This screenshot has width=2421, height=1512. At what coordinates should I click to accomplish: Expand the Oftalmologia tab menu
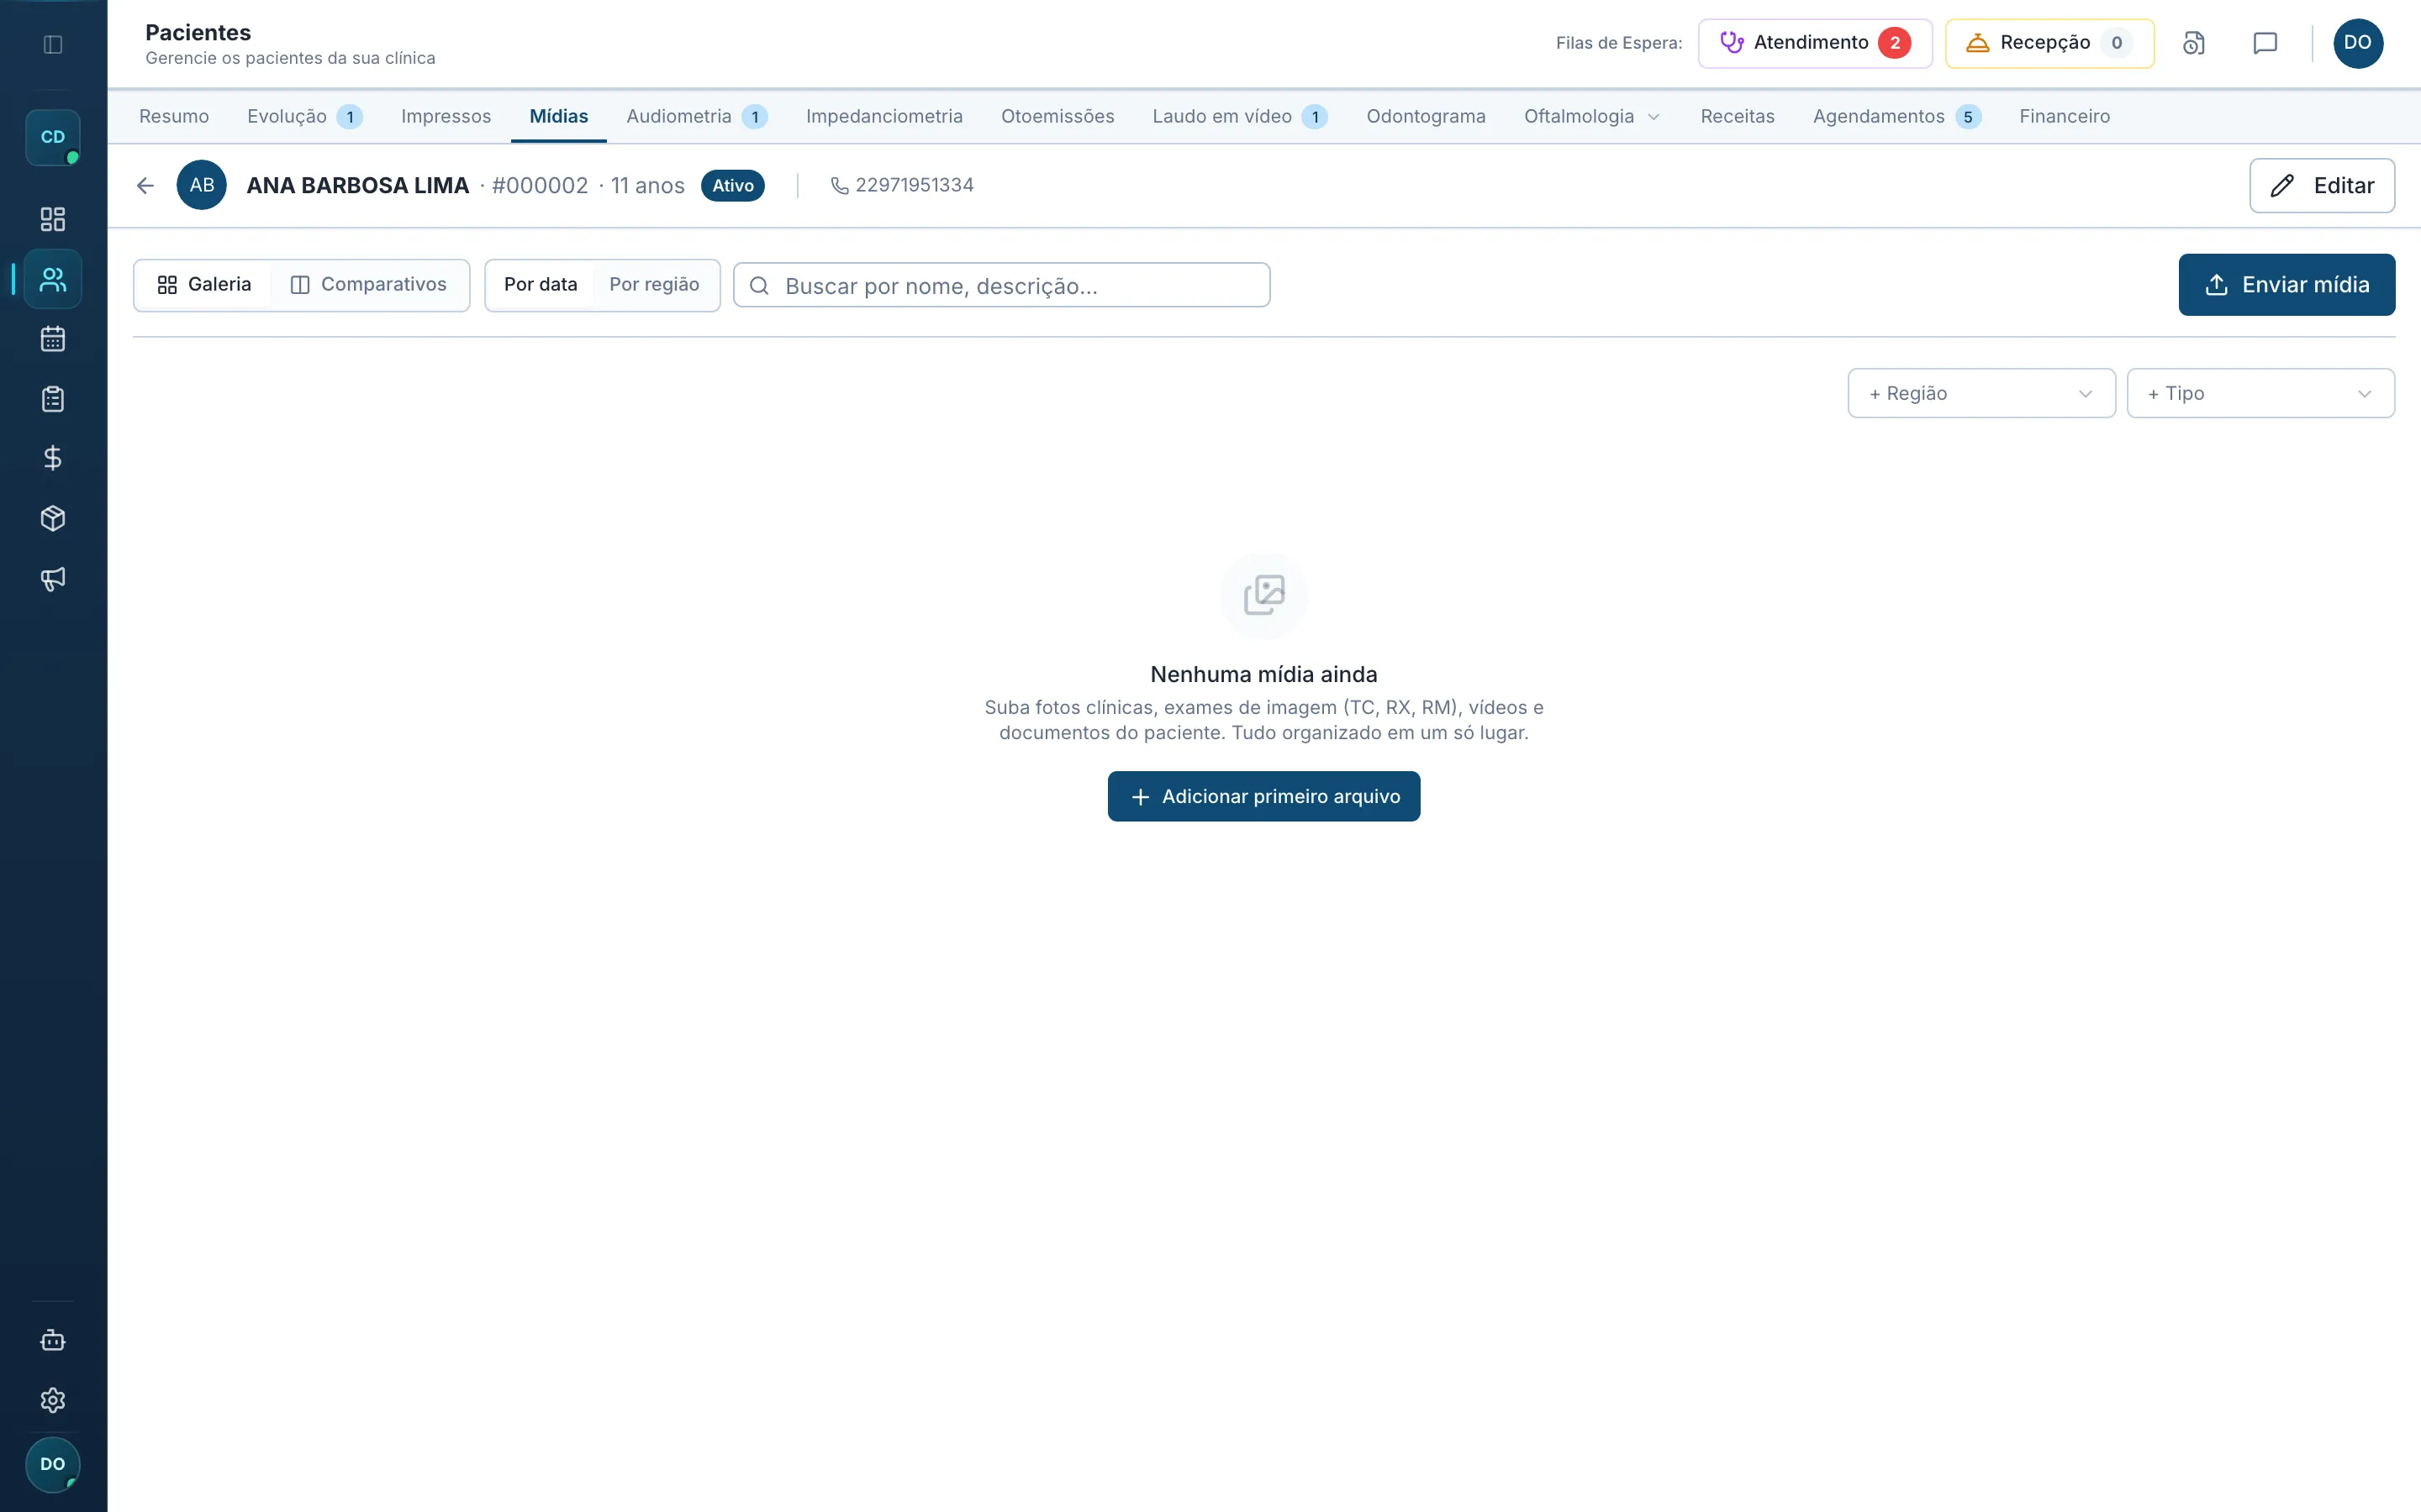(x=1591, y=116)
